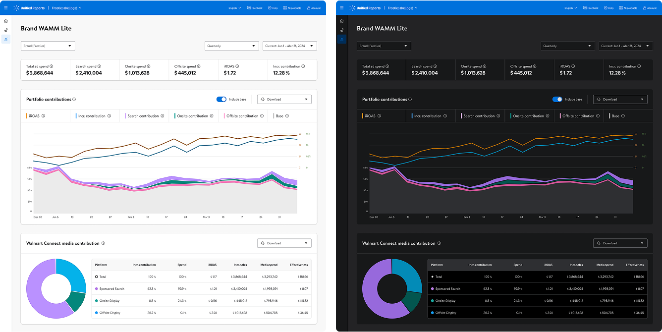Open the Quarterly dropdown in dark-theme window
Screen dimensions: 662x332
[x=567, y=46]
